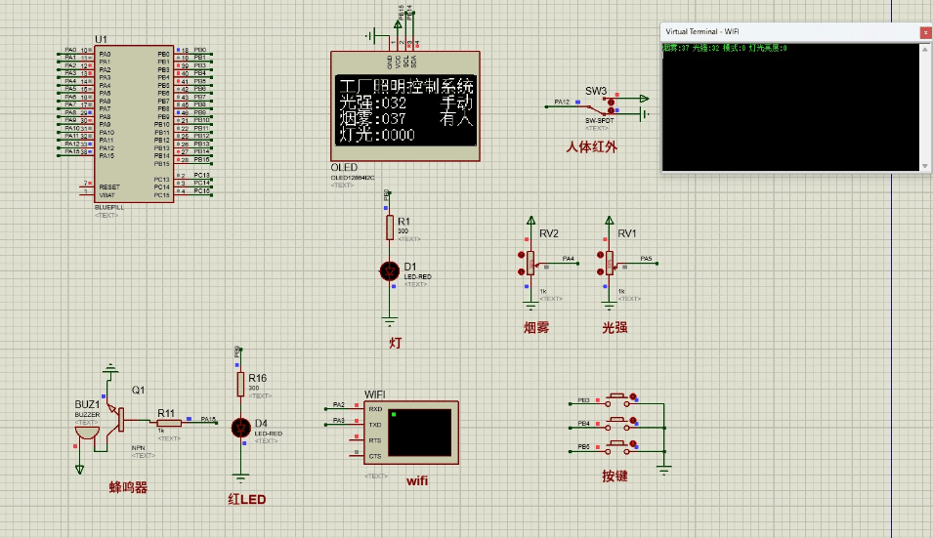The image size is (933, 538).
Task: Toggle SW3 switch using its lower red dot
Action: tap(612, 111)
